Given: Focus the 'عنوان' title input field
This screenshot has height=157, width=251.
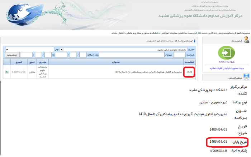Looking at the screenshot, I should coord(132,55).
